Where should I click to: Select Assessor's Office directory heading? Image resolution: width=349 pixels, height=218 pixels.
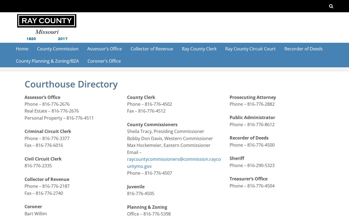[x=43, y=97]
